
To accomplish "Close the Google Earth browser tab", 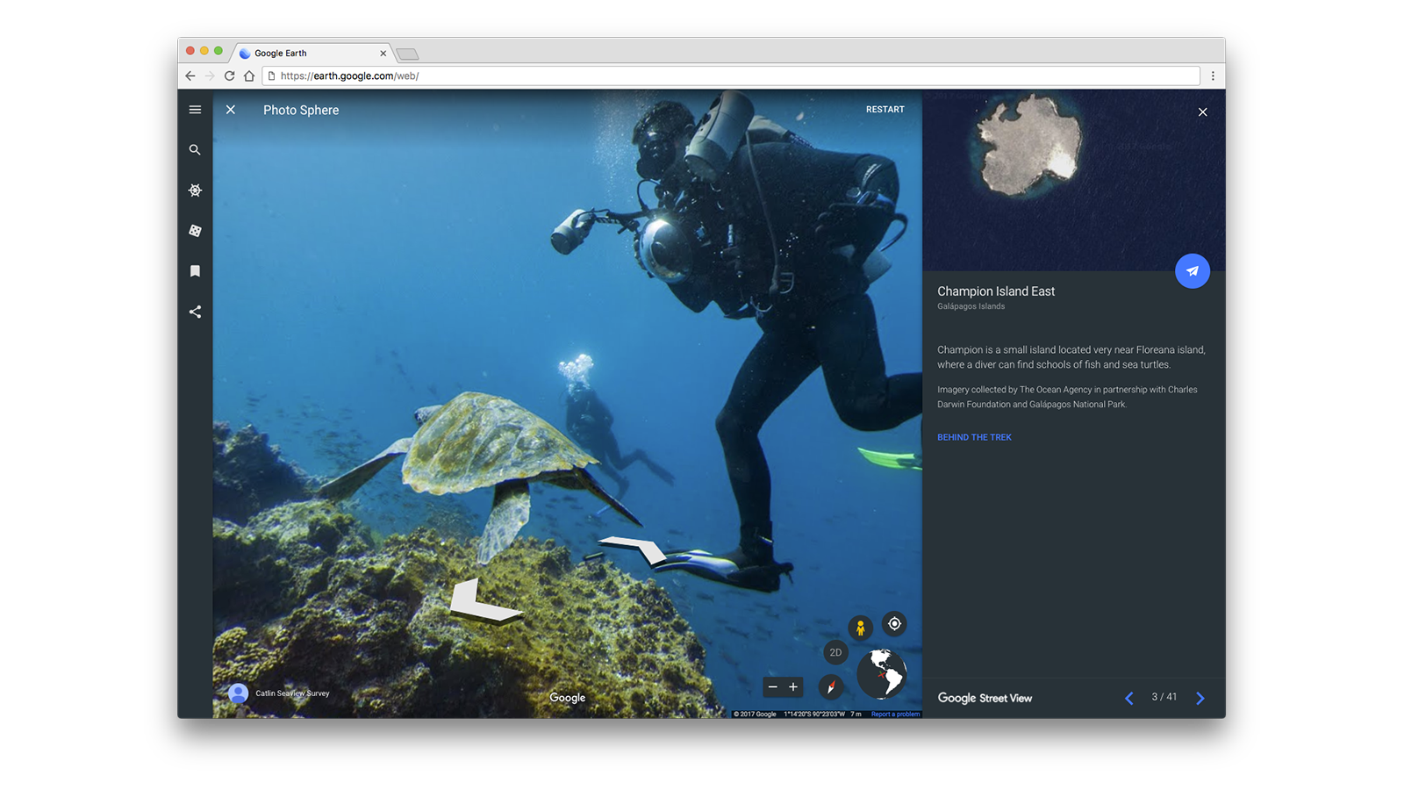I will [x=383, y=54].
